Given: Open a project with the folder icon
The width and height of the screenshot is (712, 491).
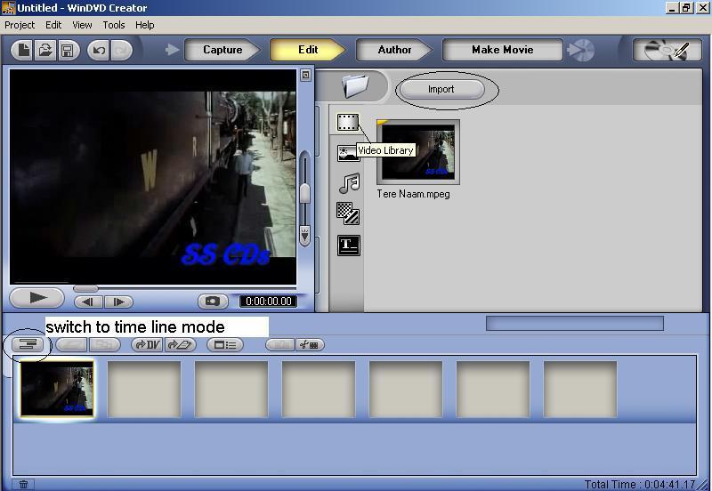Looking at the screenshot, I should point(45,50).
